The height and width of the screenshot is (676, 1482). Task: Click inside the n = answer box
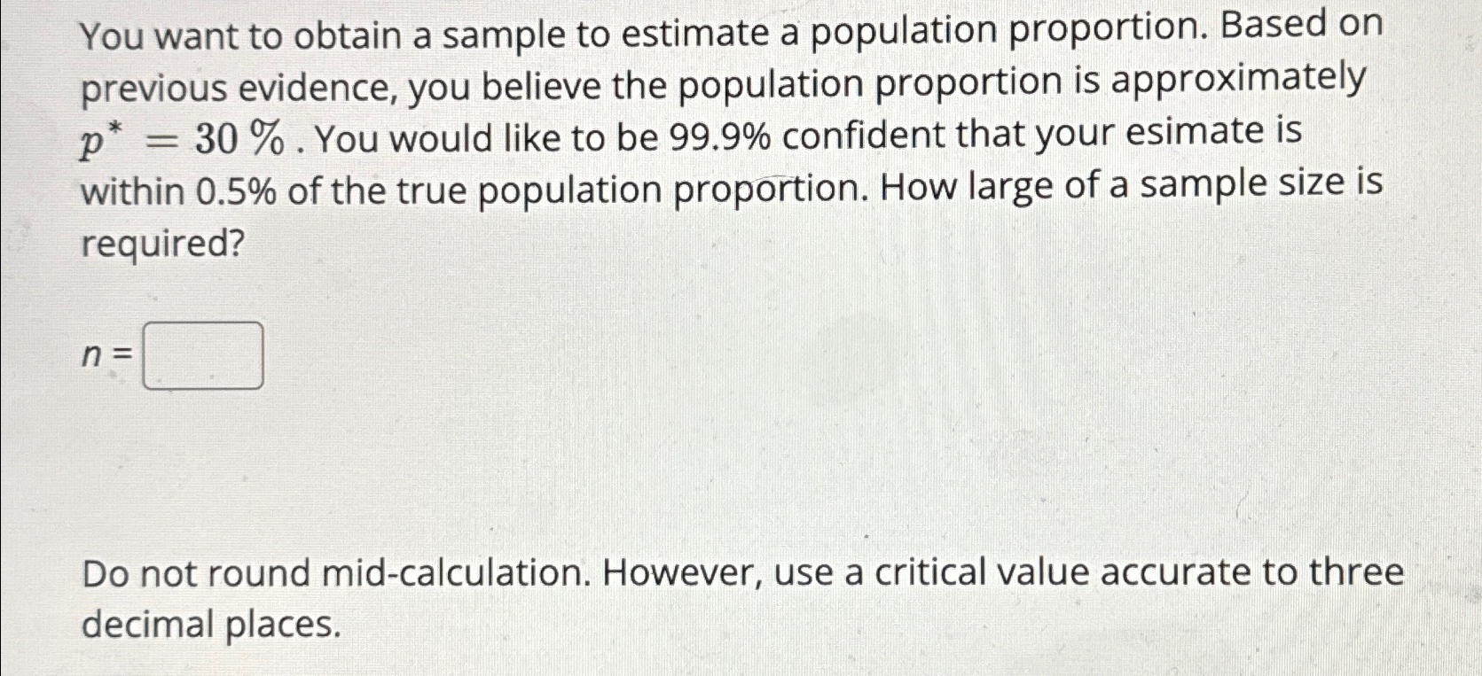[x=202, y=355]
